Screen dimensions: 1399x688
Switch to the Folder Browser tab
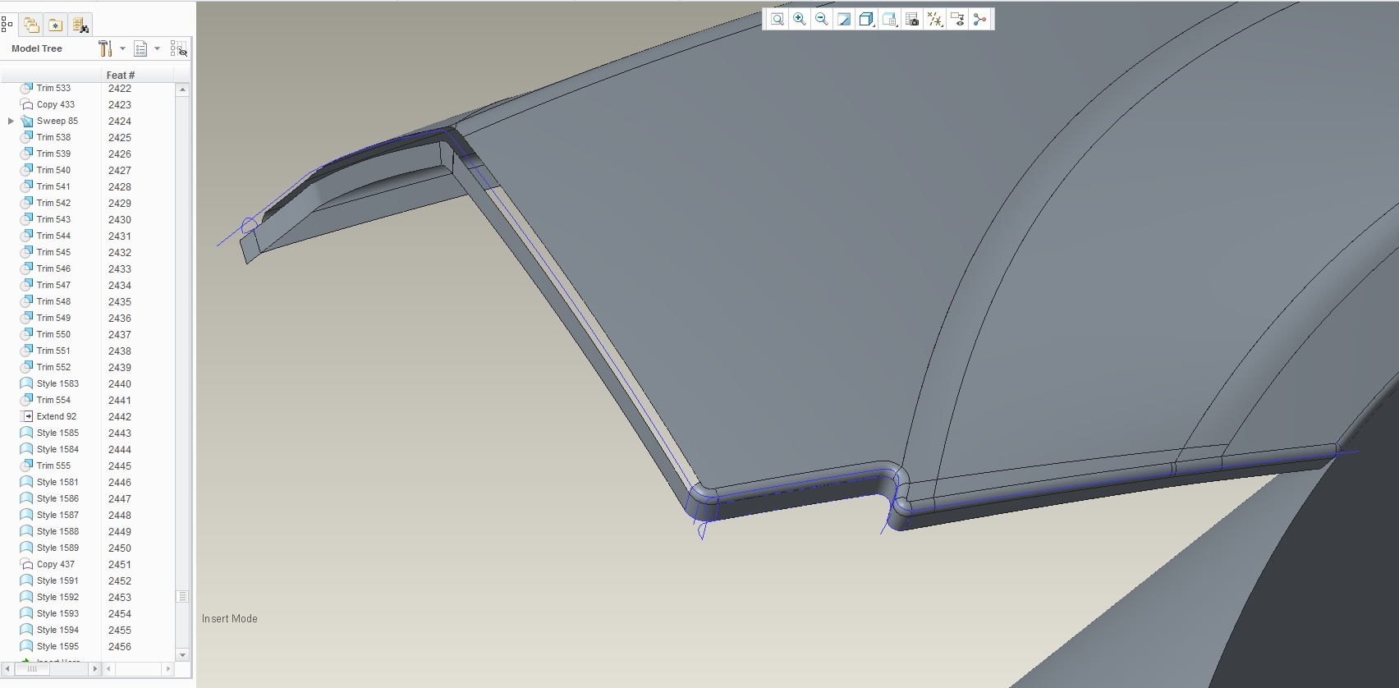click(x=31, y=25)
